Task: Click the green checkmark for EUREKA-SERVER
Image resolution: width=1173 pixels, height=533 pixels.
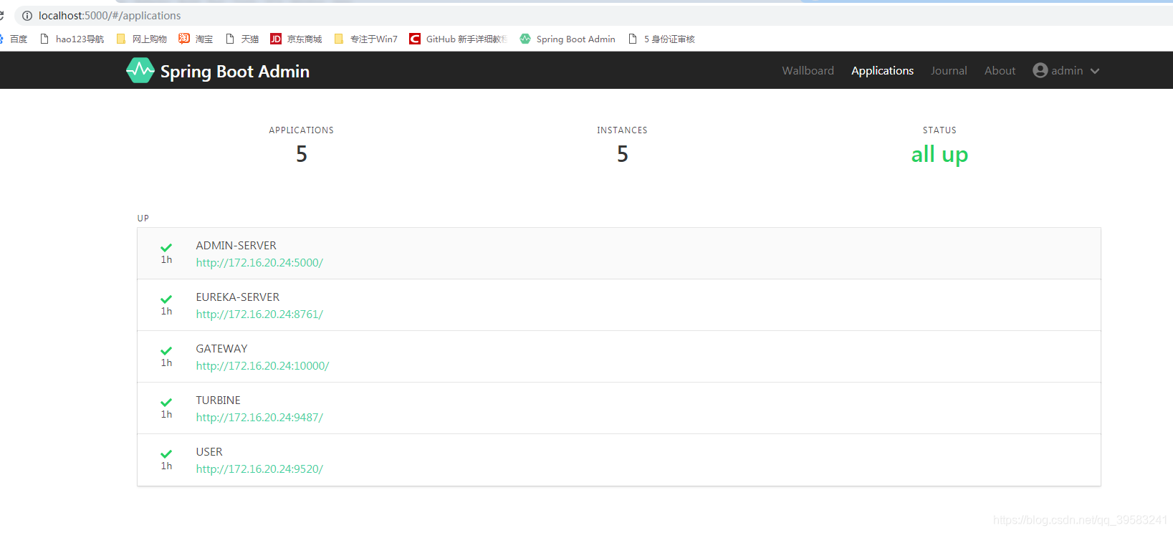Action: (x=166, y=299)
